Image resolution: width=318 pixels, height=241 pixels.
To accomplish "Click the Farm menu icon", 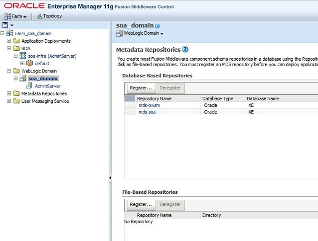I will point(7,16).
